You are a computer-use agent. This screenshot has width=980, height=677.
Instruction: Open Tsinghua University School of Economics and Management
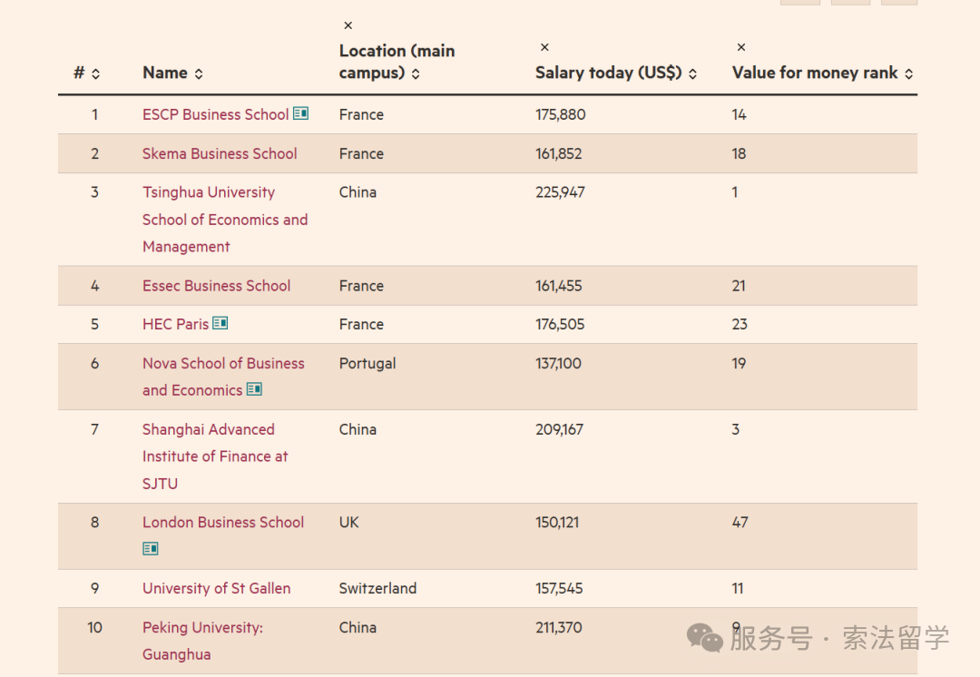click(225, 220)
